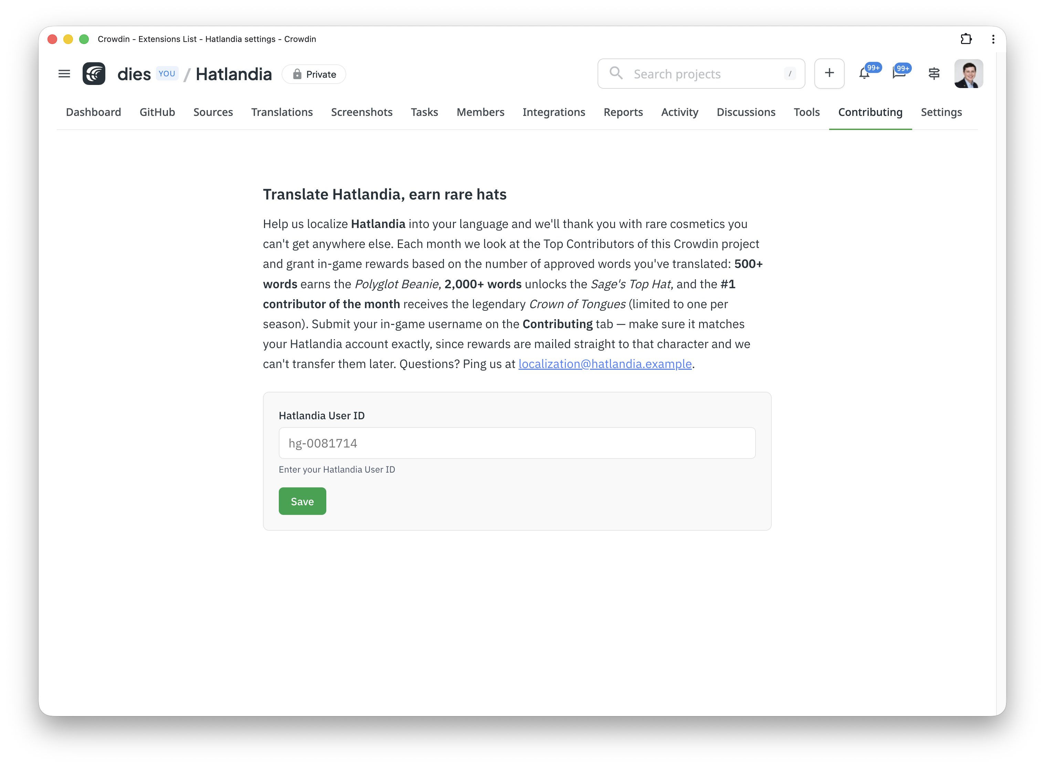Image resolution: width=1045 pixels, height=767 pixels.
Task: Click the YOU badge beside dies
Action: pos(167,73)
